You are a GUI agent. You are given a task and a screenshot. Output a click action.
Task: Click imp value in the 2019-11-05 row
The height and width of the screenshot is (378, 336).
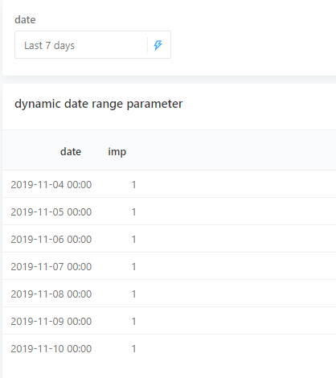pyautogui.click(x=133, y=212)
